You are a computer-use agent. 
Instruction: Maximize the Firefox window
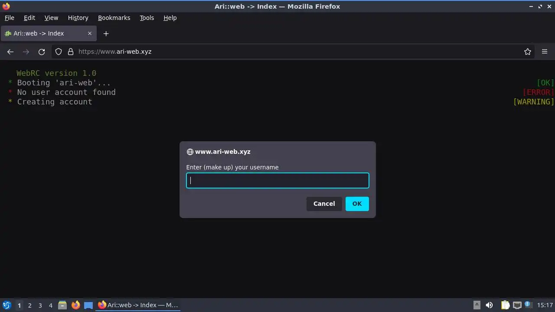540,6
